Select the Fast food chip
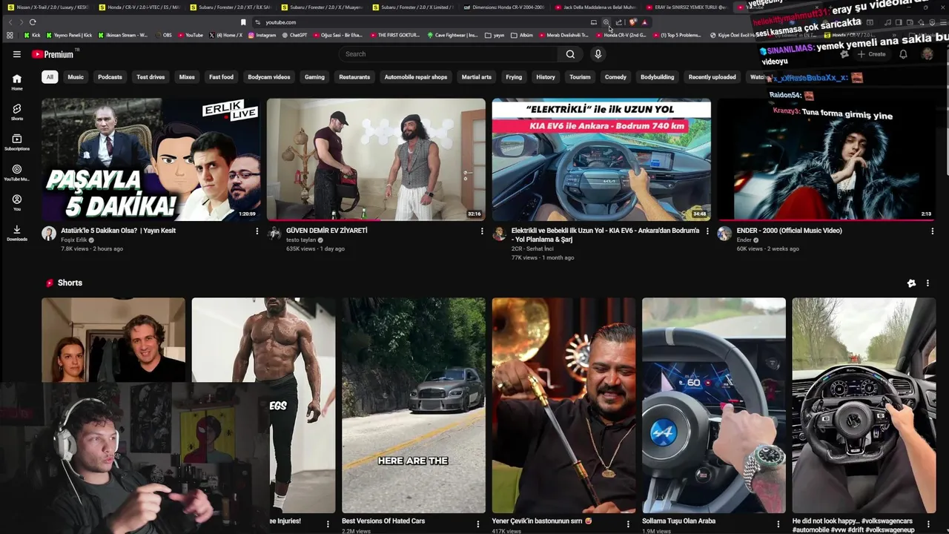 (x=221, y=77)
